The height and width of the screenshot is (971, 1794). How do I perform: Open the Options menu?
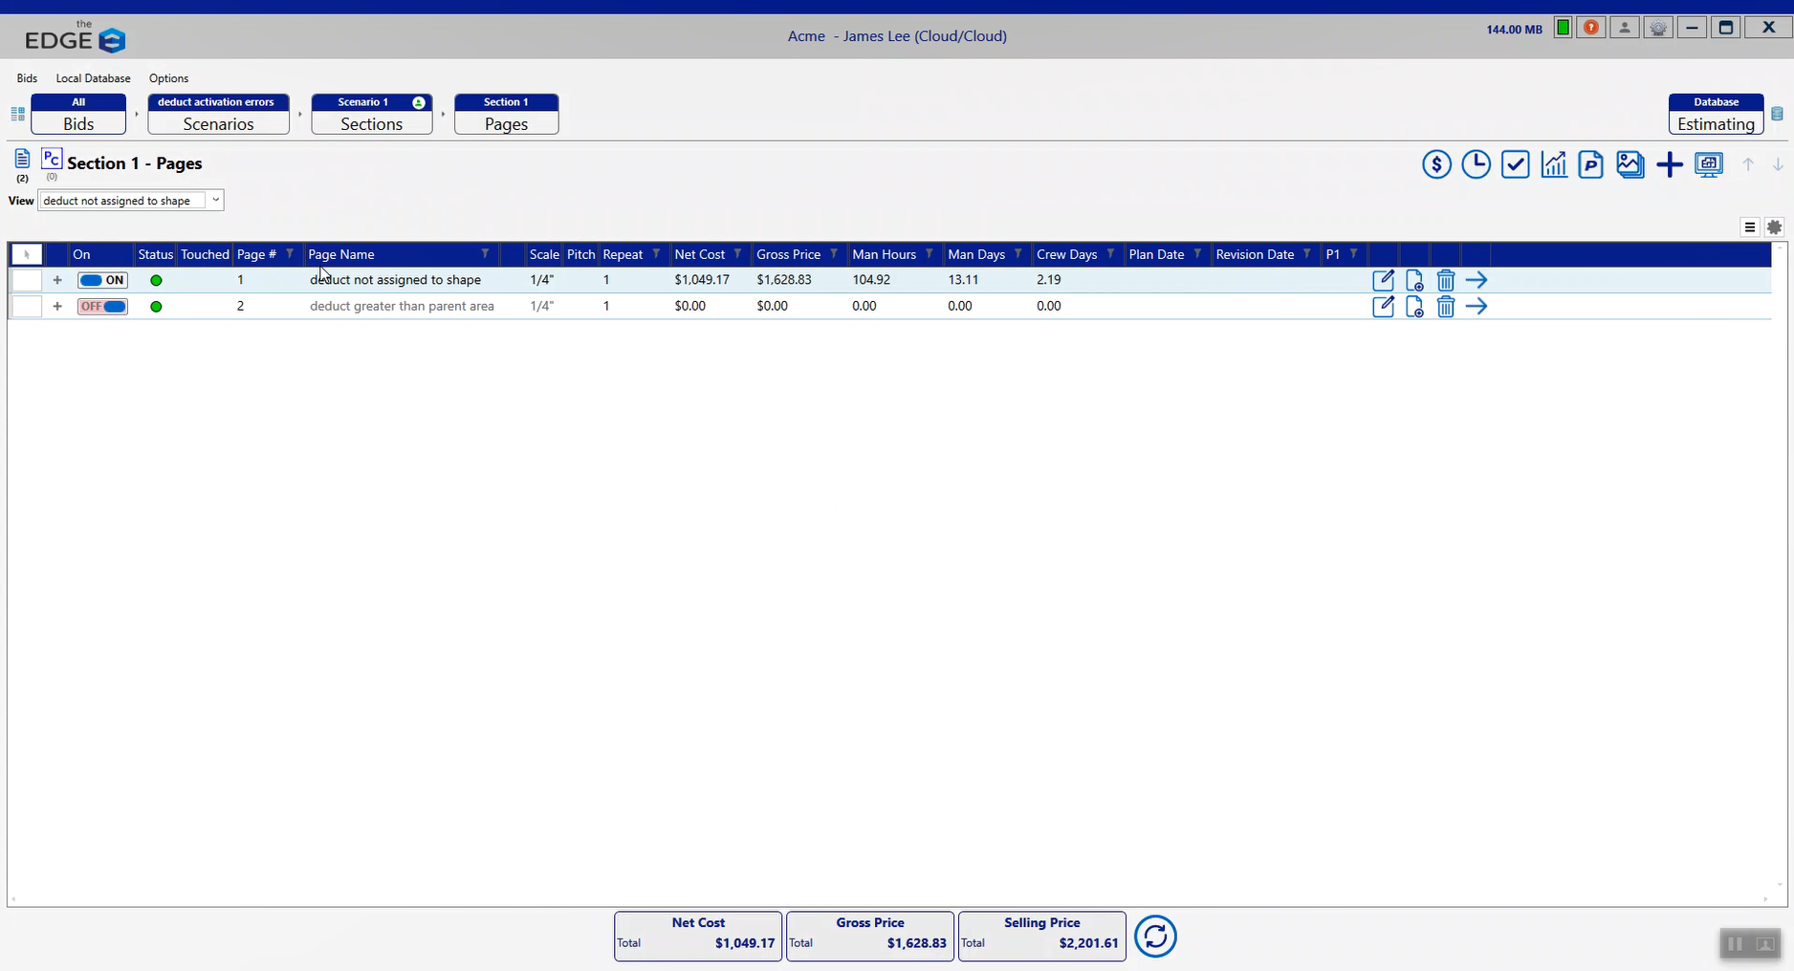(x=168, y=78)
